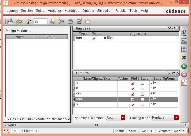
Task: Open the Plot after simulation dropdown
Action: click(x=123, y=117)
